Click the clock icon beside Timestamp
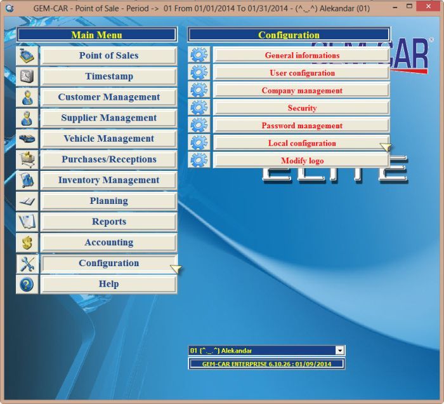 (x=27, y=76)
